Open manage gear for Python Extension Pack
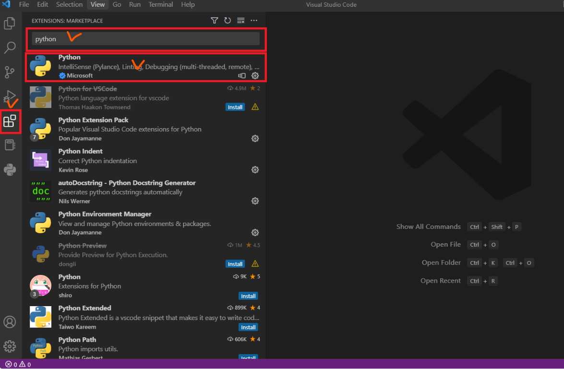Screen dimensions: 564x369 click(255, 139)
